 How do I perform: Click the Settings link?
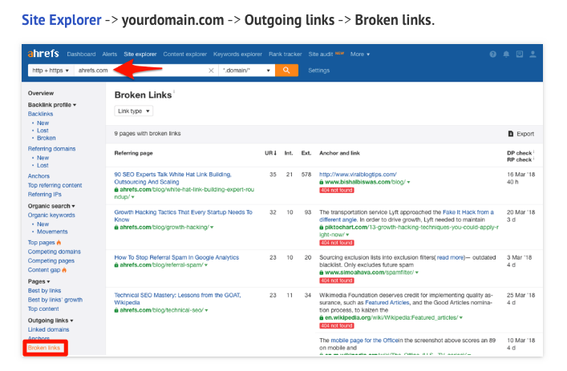click(319, 71)
